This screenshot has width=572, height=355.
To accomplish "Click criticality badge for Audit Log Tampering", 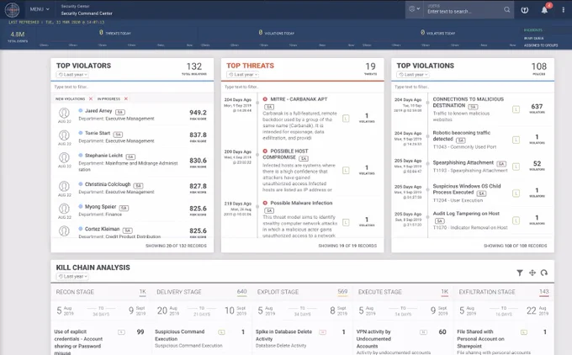I will click(516, 220).
